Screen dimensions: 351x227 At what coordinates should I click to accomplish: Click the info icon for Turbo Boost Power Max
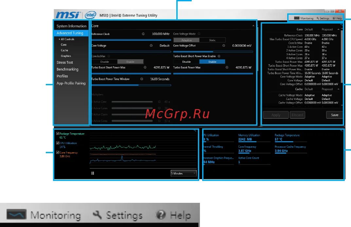(227, 68)
